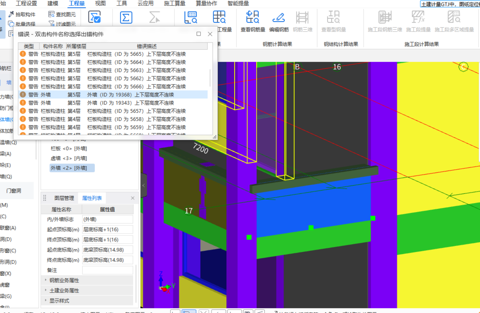Click the 钢筋三维 rebar 3D tool

click(x=303, y=21)
